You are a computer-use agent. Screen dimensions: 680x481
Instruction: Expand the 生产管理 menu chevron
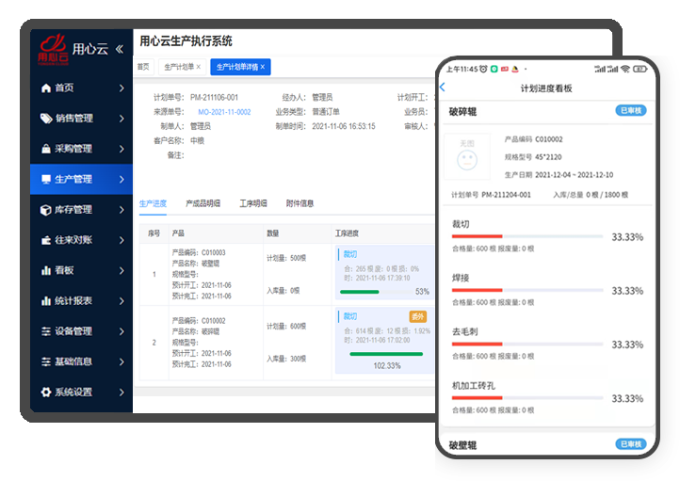point(121,180)
